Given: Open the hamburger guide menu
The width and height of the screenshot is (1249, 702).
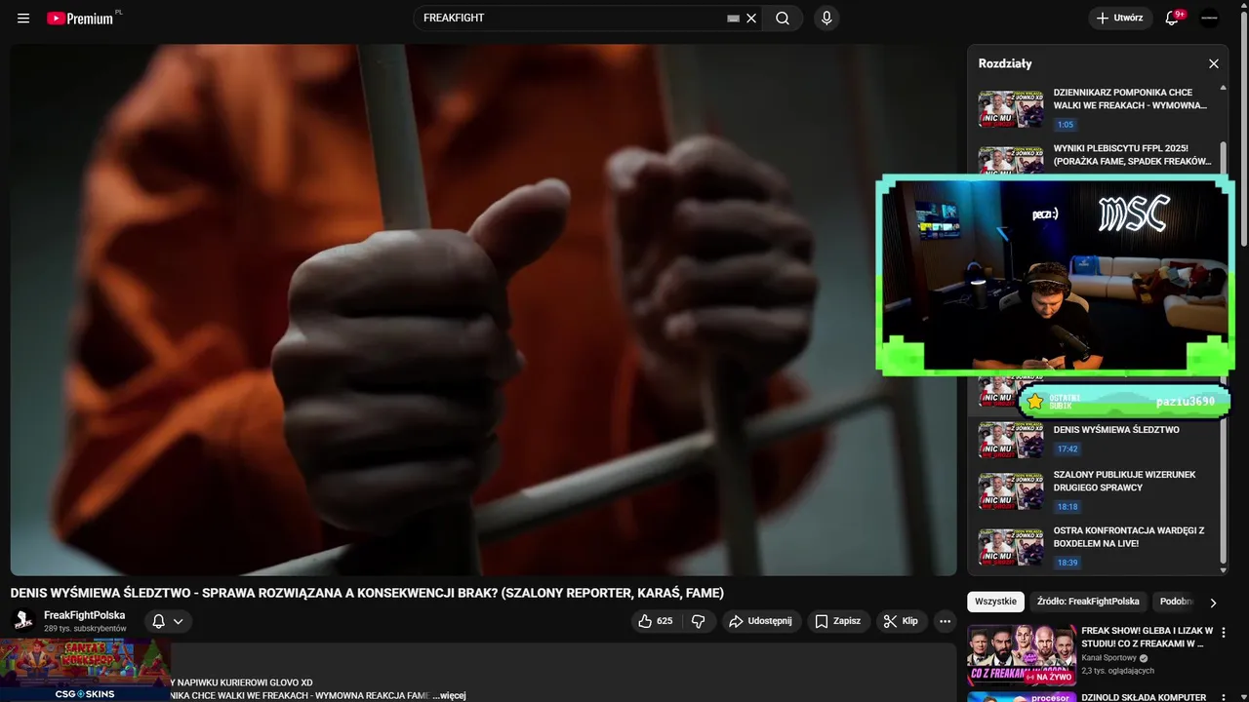Looking at the screenshot, I should (23, 19).
